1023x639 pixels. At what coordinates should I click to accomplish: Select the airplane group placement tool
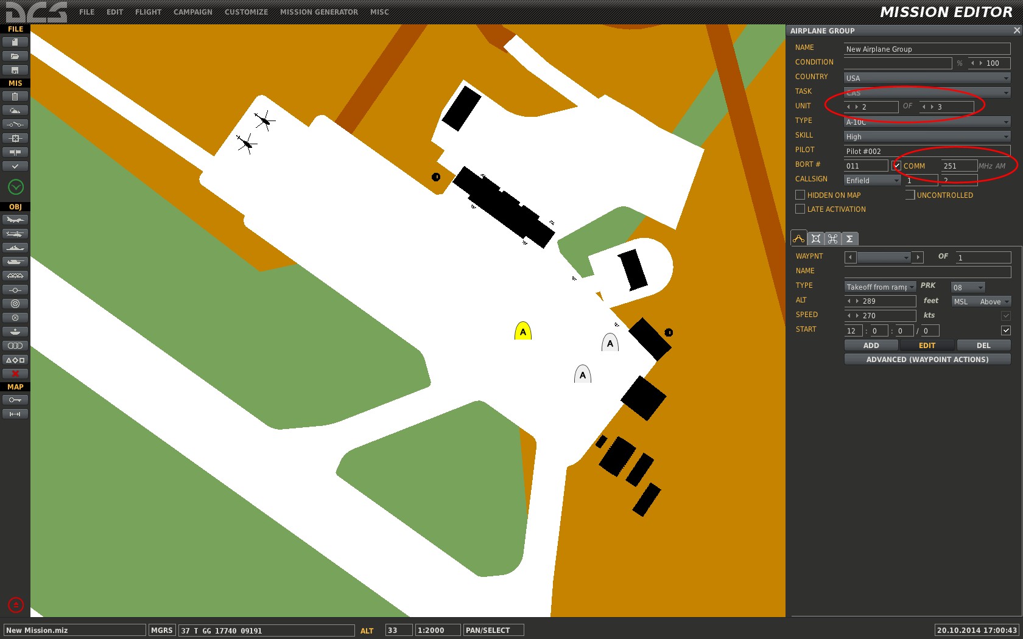pyautogui.click(x=15, y=220)
